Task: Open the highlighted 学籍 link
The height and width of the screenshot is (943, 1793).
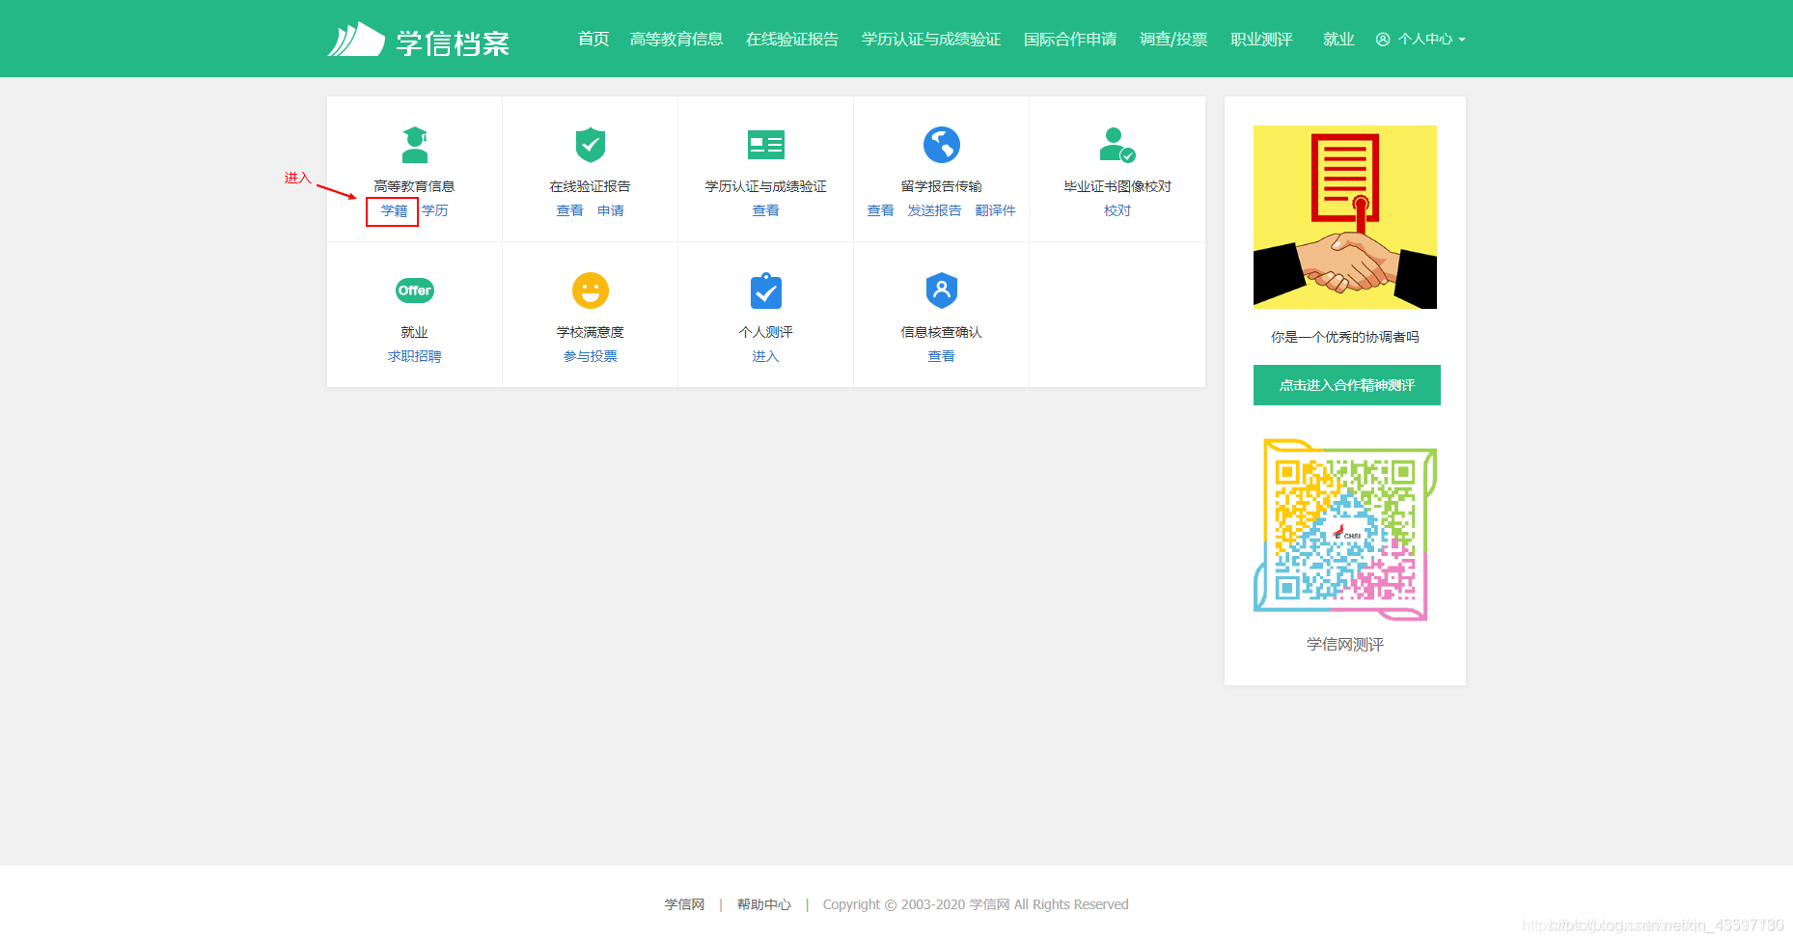Action: coord(392,210)
